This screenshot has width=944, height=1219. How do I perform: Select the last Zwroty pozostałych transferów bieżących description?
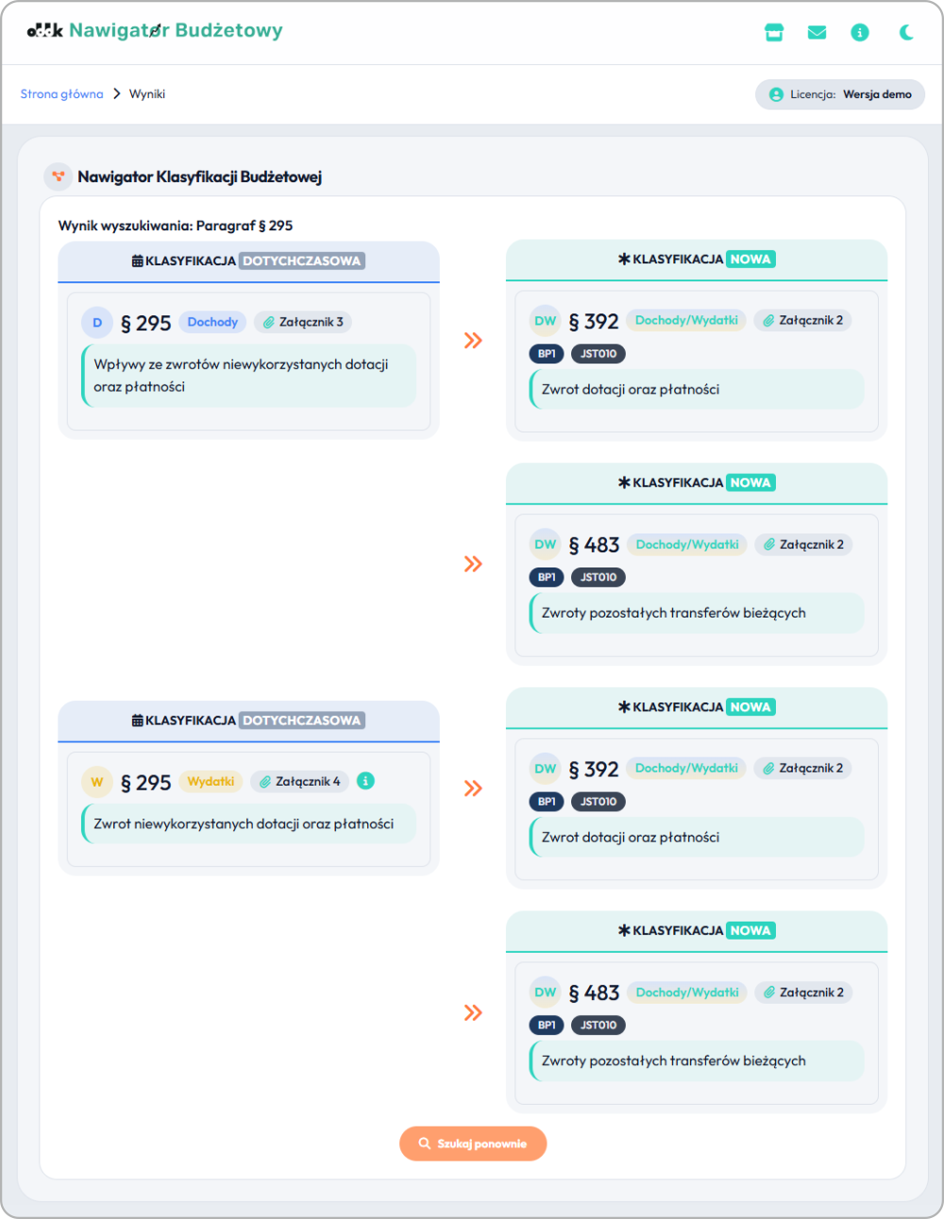[674, 1061]
